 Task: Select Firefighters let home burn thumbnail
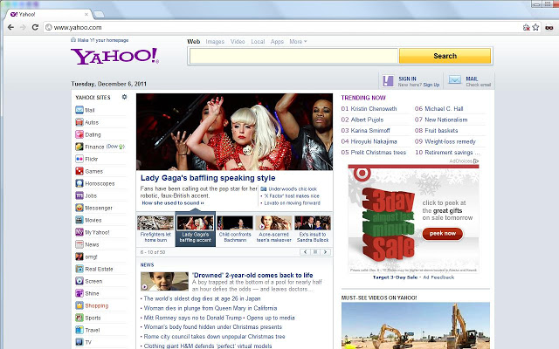tap(155, 229)
